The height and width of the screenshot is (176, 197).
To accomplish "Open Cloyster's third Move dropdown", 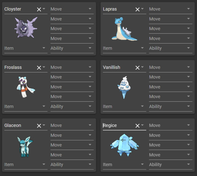I will click(x=72, y=29).
